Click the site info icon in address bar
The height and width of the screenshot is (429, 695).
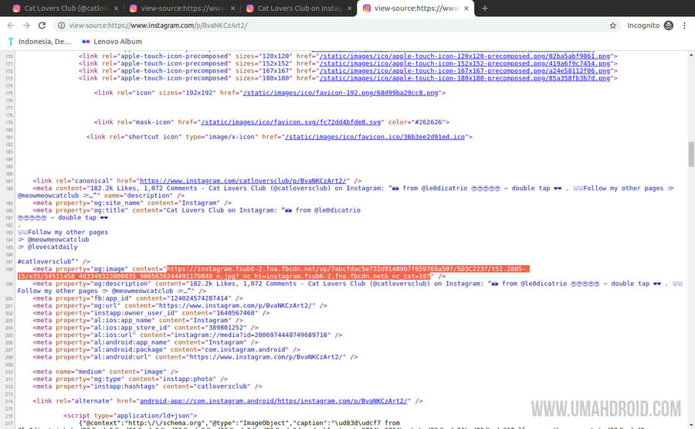point(61,26)
